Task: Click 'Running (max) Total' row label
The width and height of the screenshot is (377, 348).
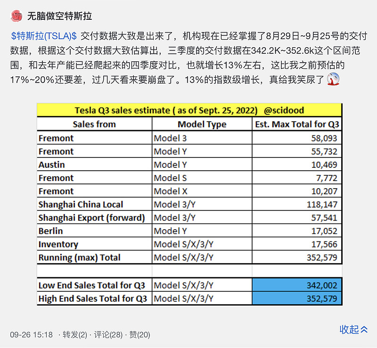Action: [79, 257]
